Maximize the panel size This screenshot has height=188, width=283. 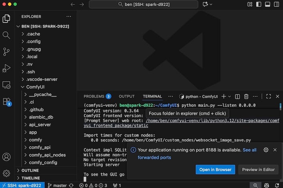[268, 96]
